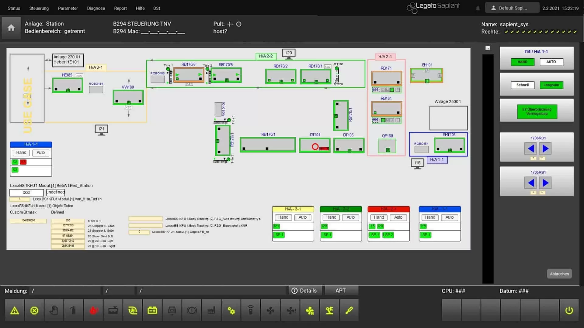Viewport: 584px width, 328px height.
Task: Click the wrench/maintenance icon in toolbar
Action: pos(349,310)
